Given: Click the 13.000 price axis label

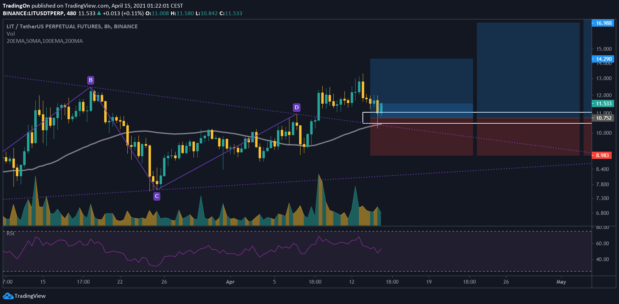Looking at the screenshot, I should click(604, 78).
